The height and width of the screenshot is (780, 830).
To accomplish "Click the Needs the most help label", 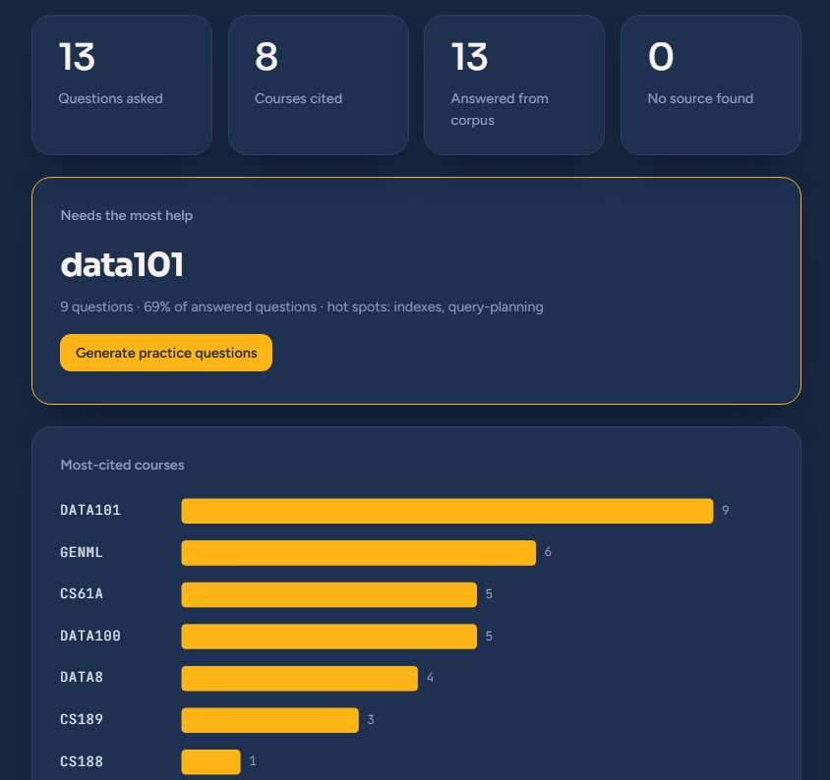I will tap(127, 215).
